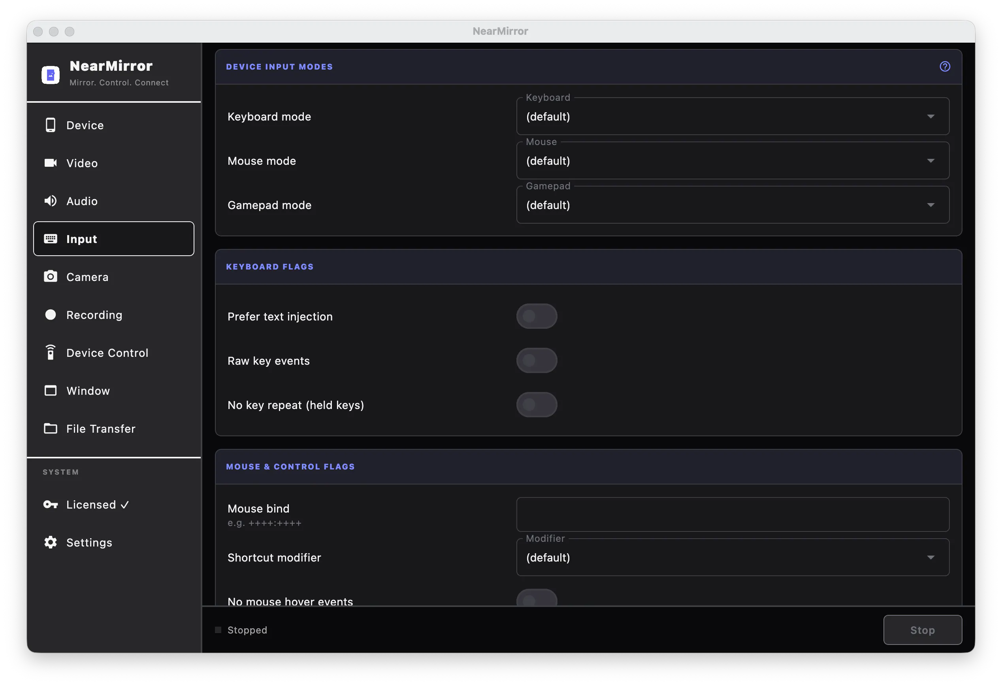Click the Keyboard mode label
This screenshot has width=1002, height=686.
269,117
